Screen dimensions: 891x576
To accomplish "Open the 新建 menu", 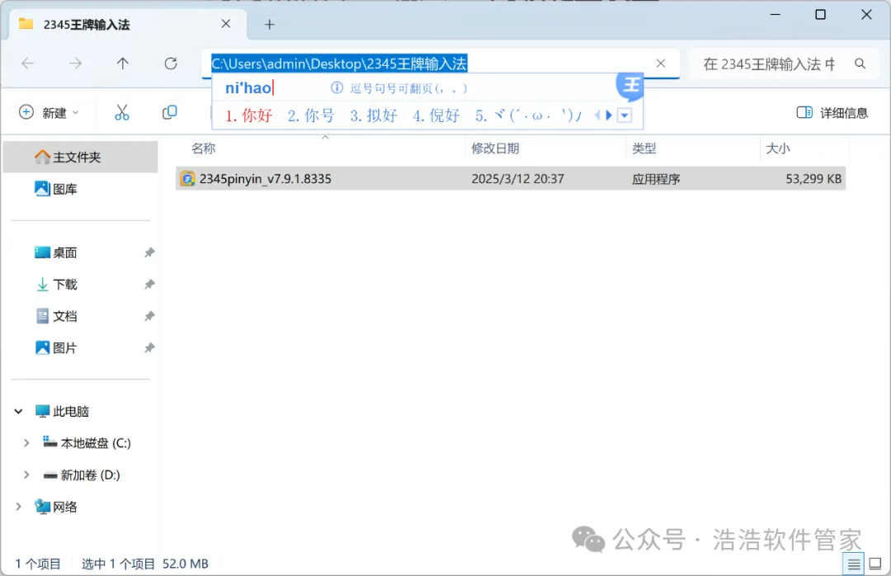I will tap(49, 112).
